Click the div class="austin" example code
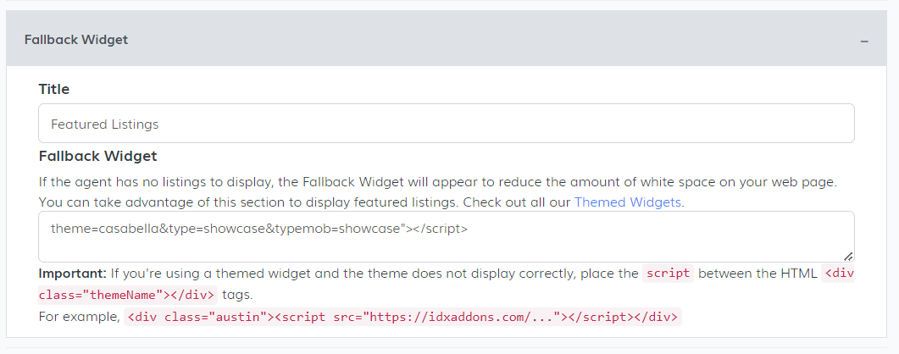This screenshot has width=899, height=354. click(x=402, y=317)
